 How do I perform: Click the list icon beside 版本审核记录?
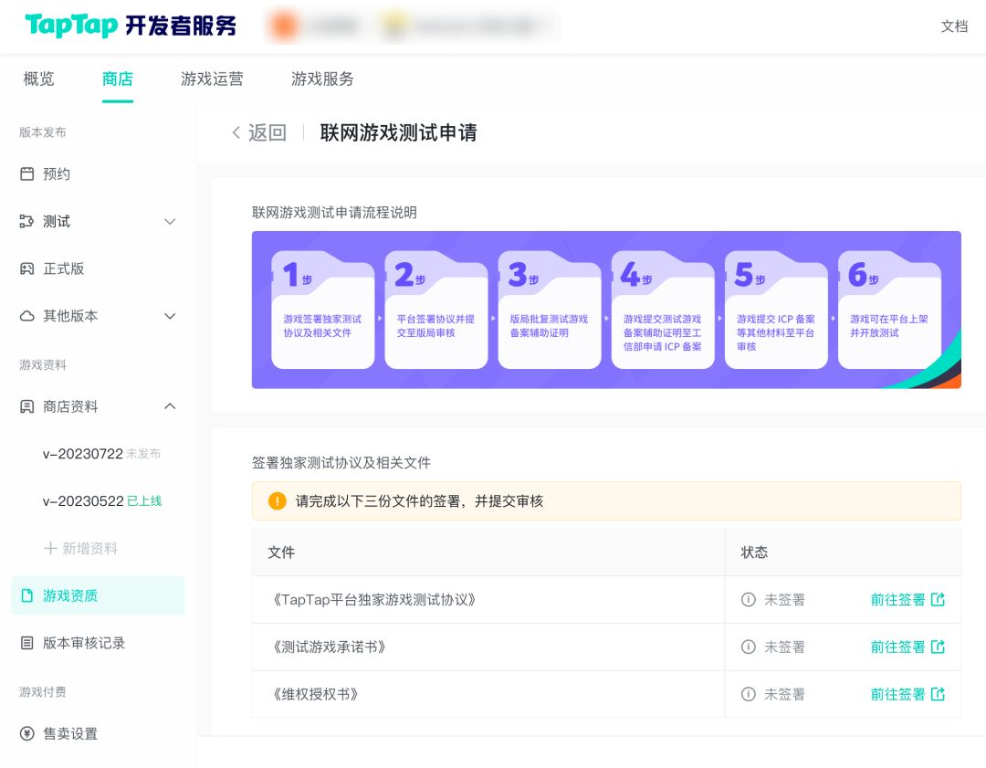[x=26, y=643]
